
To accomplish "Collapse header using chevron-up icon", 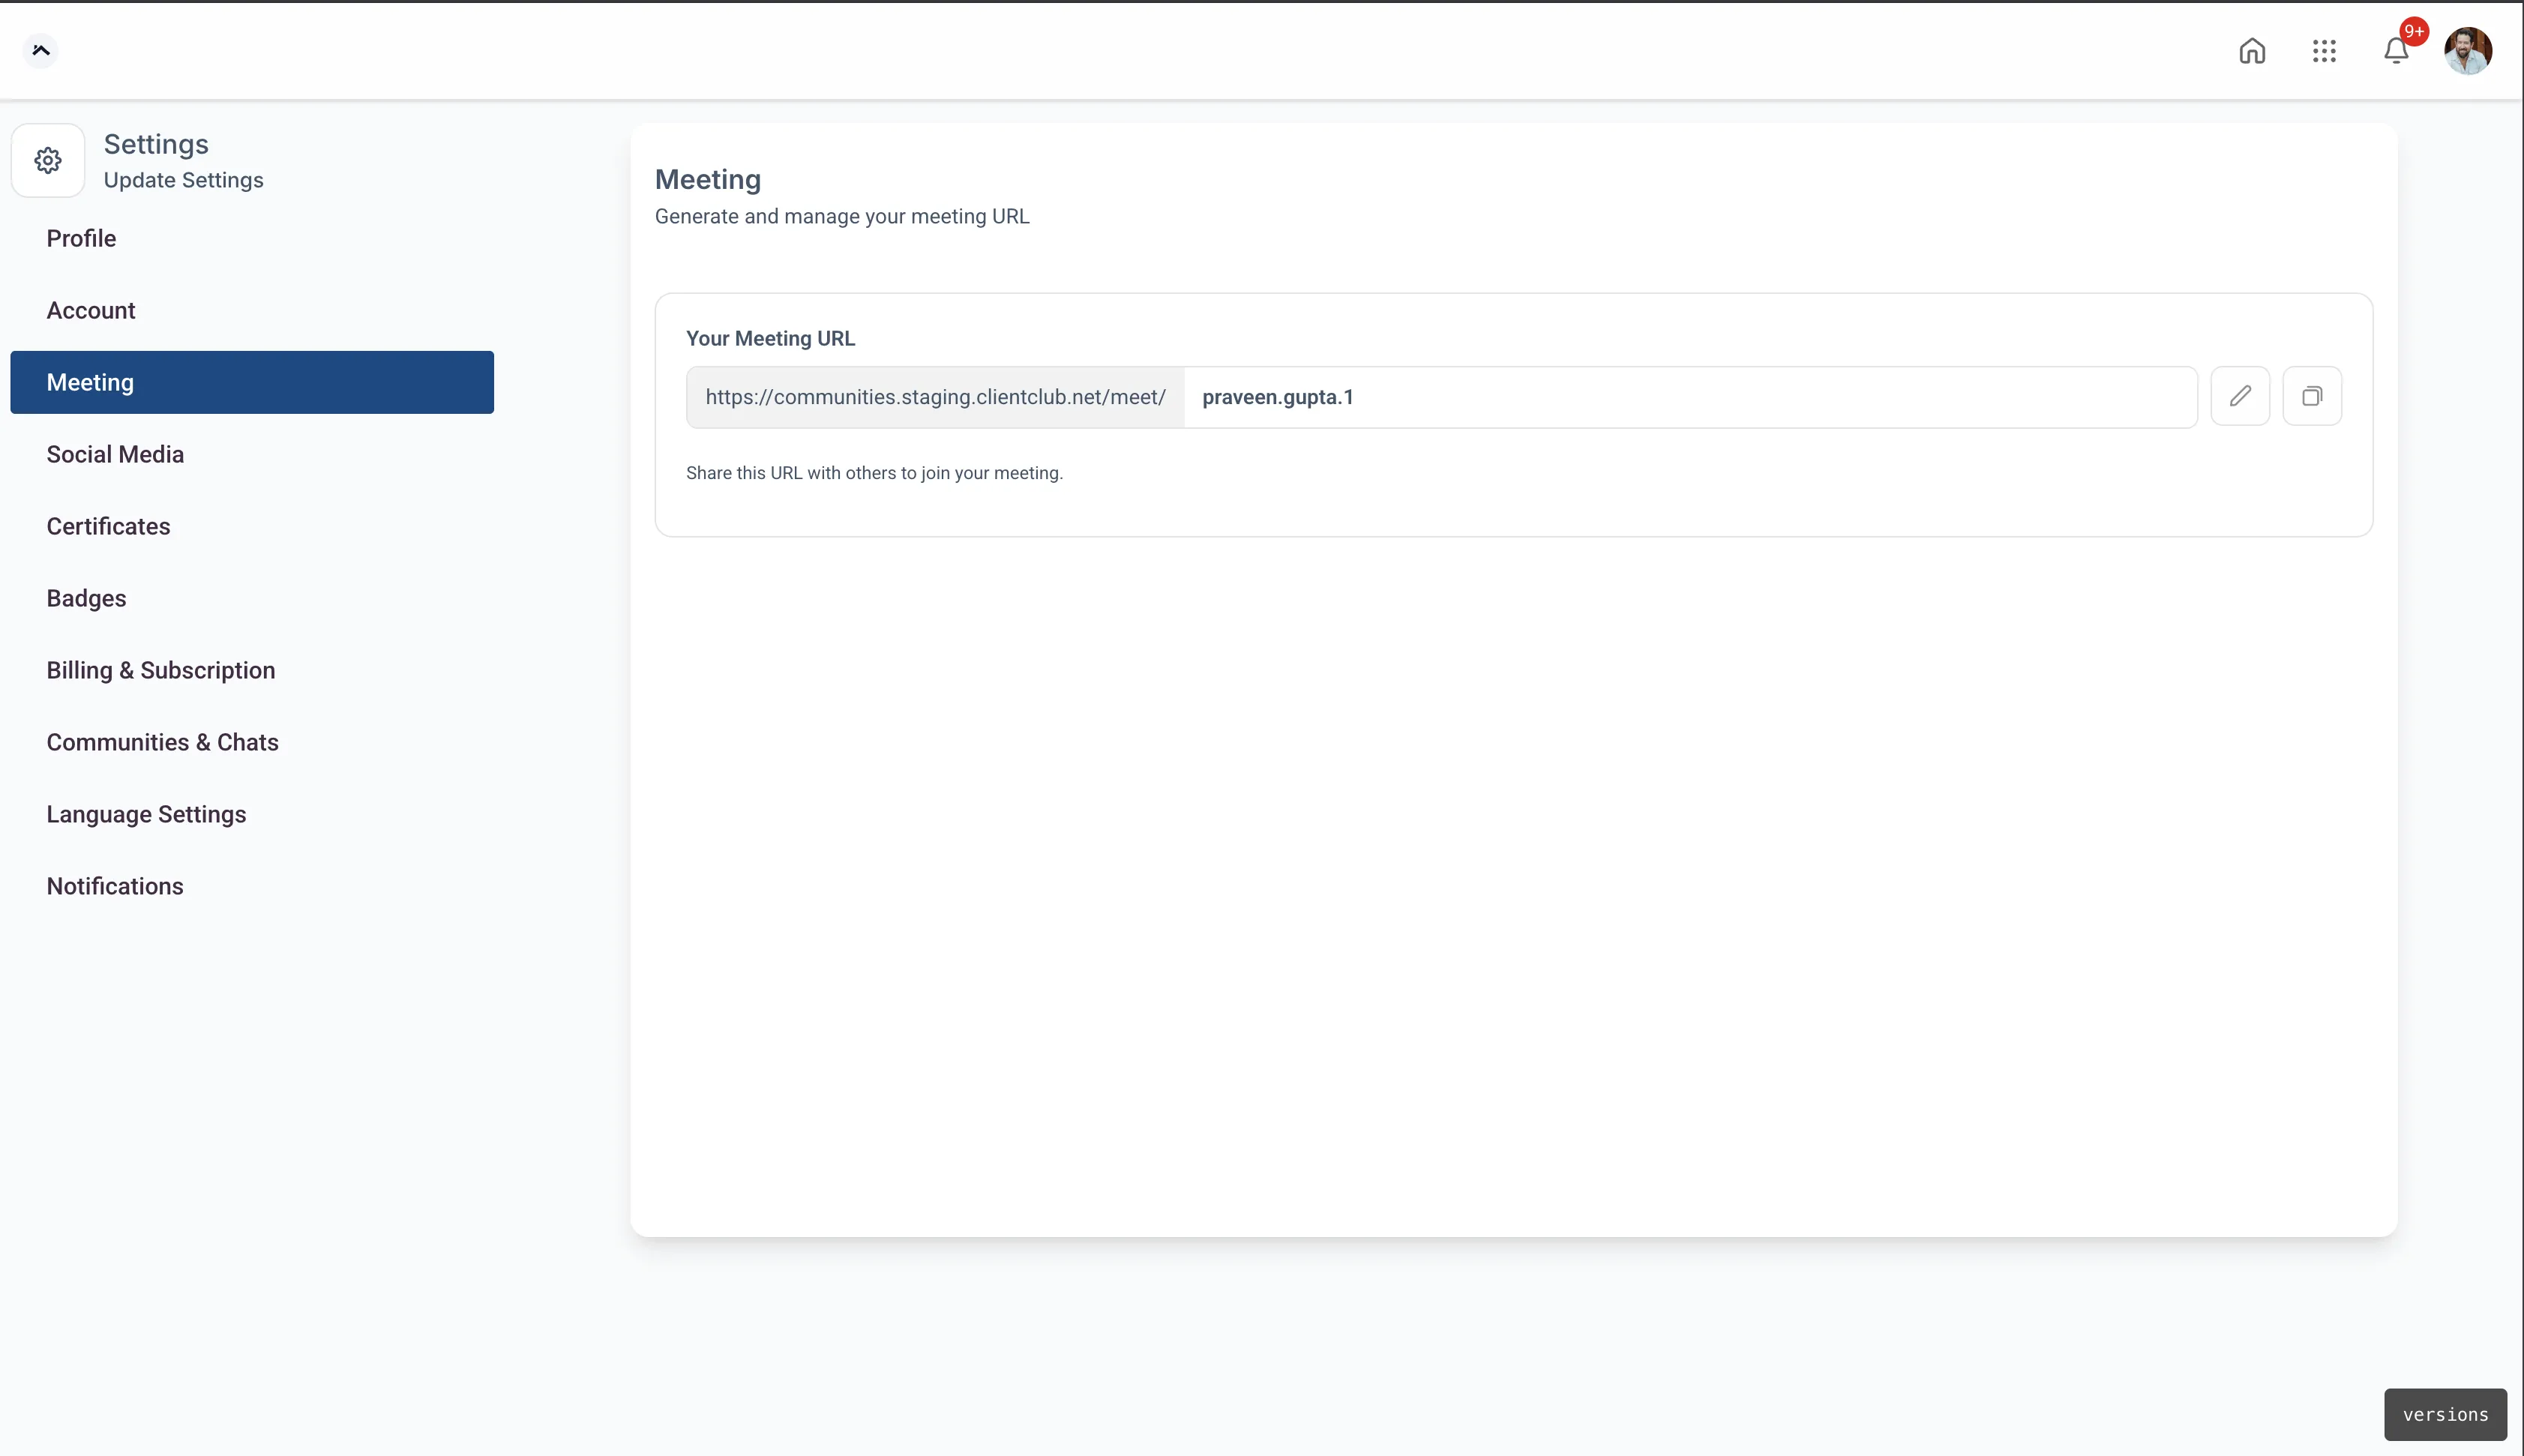I will [x=41, y=50].
